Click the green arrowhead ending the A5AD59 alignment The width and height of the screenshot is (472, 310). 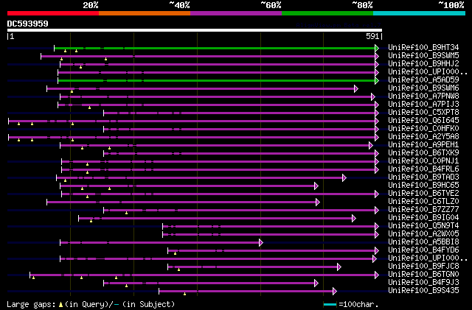[377, 80]
